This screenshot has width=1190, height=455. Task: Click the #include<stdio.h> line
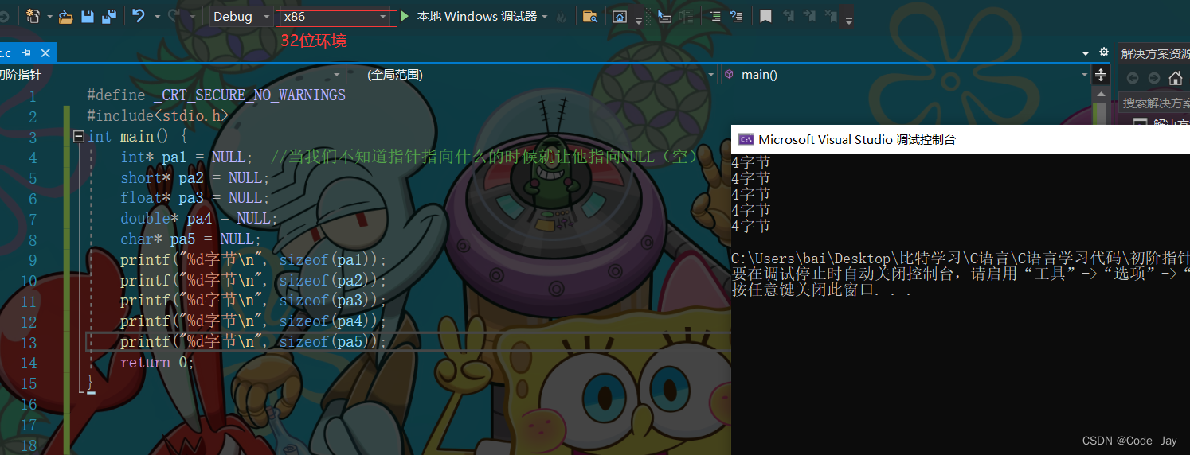coord(158,116)
